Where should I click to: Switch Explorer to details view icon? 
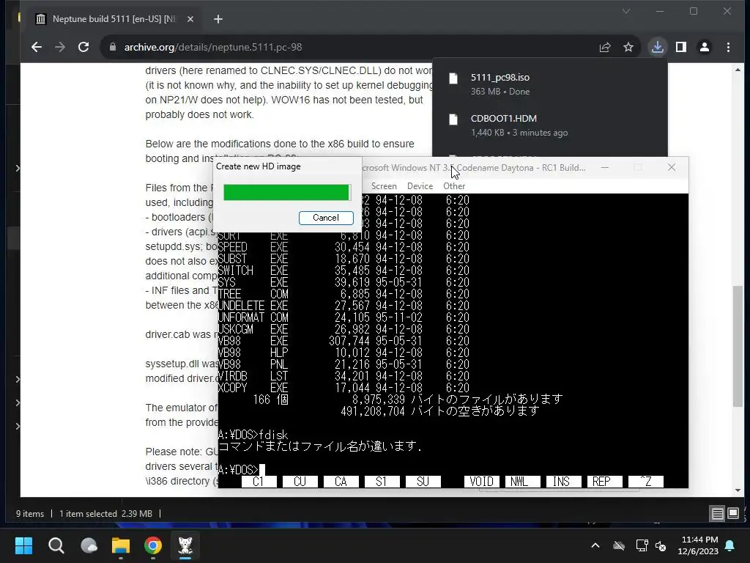pyautogui.click(x=718, y=514)
